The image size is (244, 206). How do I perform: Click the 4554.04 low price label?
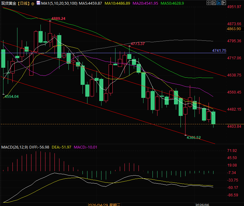pos(12,96)
